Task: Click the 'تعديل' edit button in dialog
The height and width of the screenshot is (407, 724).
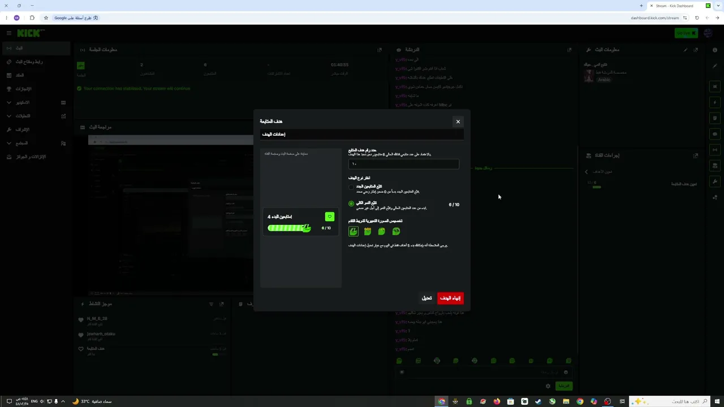Action: pyautogui.click(x=426, y=298)
